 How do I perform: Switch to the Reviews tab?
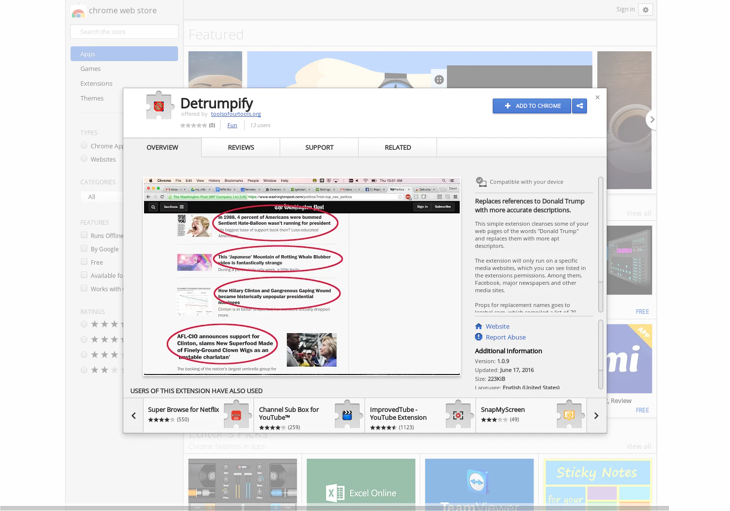click(241, 147)
